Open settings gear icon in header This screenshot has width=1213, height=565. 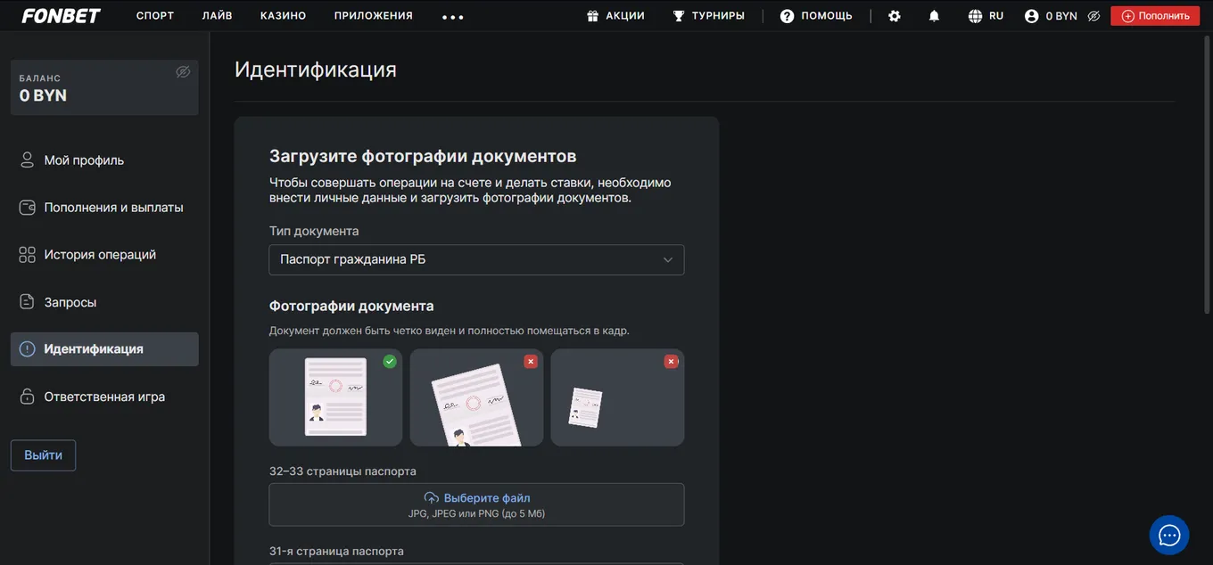point(895,16)
